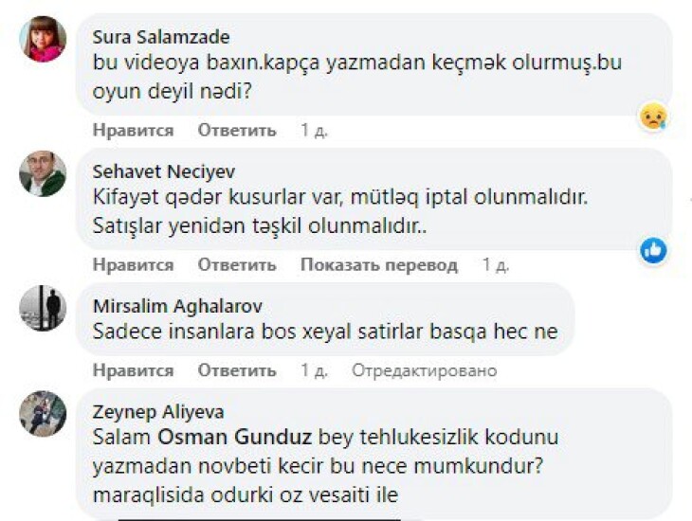The image size is (692, 521).
Task: Reply to Sura Salamzade's comment via Ответить
Action: [237, 131]
